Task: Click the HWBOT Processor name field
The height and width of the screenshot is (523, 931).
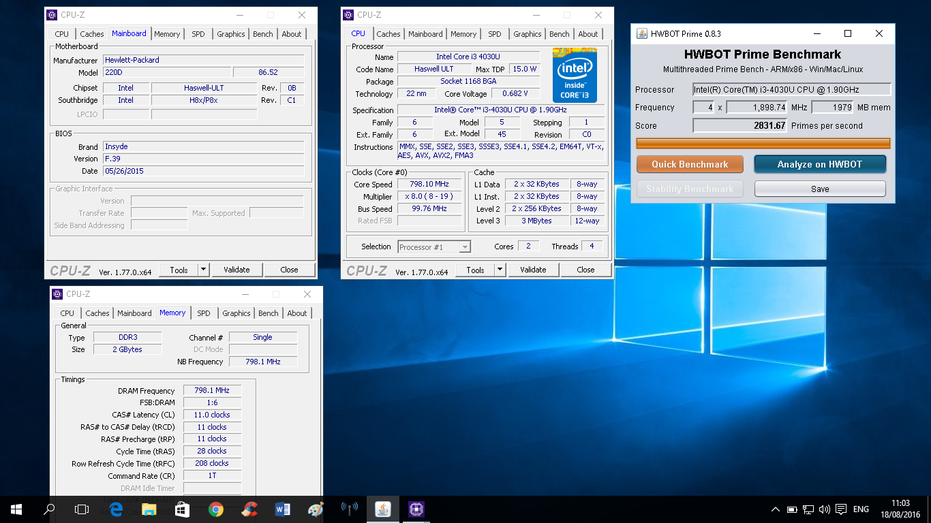Action: point(791,89)
